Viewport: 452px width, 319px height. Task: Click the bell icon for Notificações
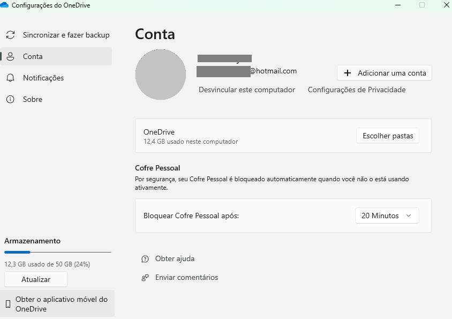pos(10,78)
